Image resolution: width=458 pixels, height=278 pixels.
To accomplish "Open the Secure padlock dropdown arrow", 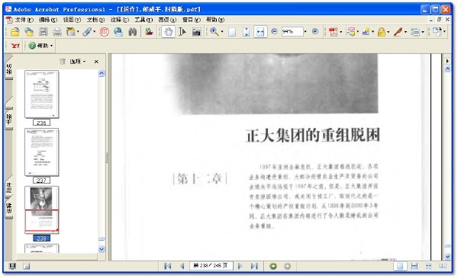I will click(x=389, y=32).
